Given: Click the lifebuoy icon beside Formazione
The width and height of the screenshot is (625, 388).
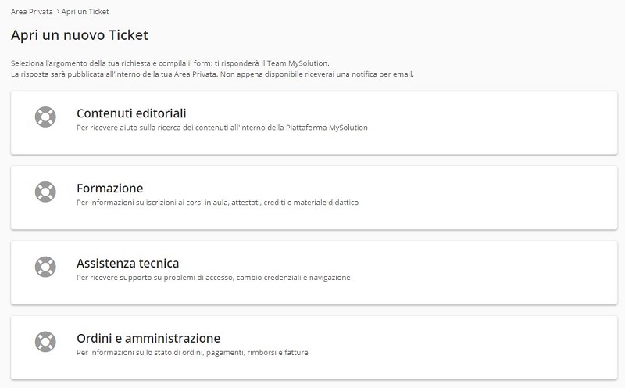Looking at the screenshot, I should tap(45, 192).
